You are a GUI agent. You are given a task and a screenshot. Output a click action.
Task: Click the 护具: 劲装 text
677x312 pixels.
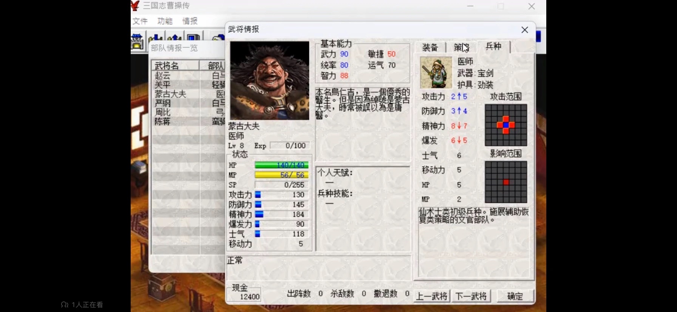tap(475, 85)
